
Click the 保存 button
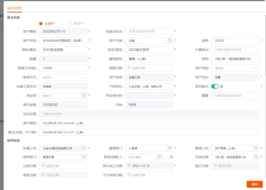point(255,184)
